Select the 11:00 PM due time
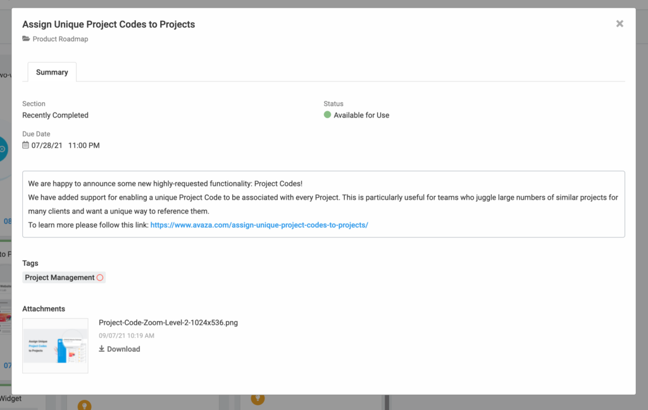The width and height of the screenshot is (648, 410). pos(84,146)
